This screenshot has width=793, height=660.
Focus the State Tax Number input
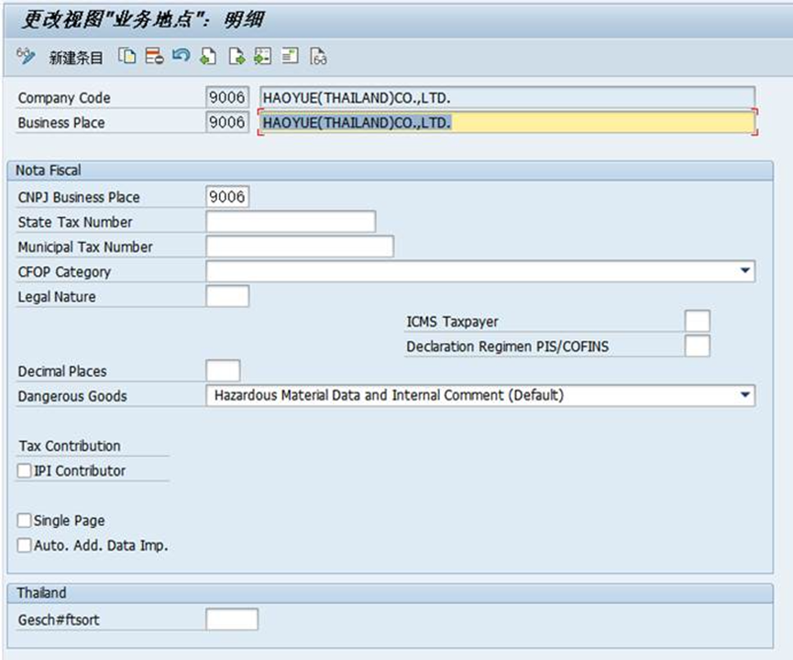click(x=291, y=221)
